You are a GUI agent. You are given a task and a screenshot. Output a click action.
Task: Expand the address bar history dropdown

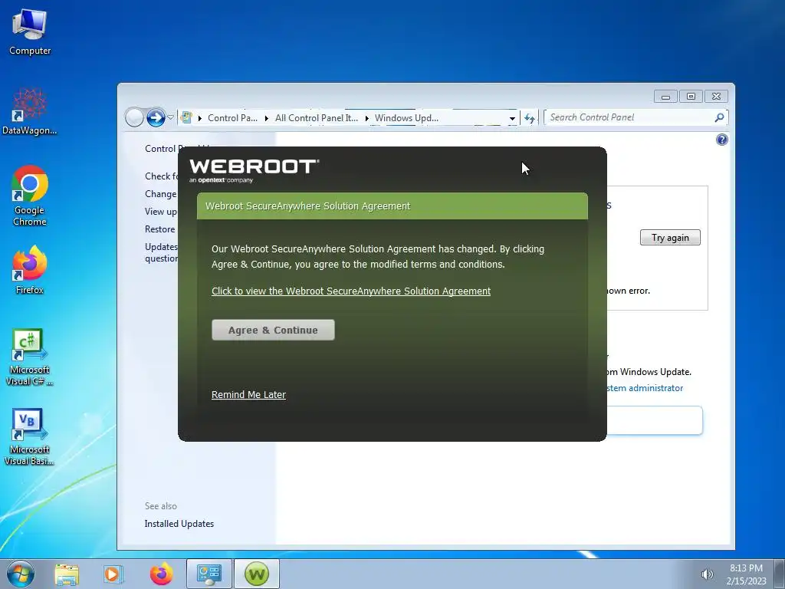512,118
